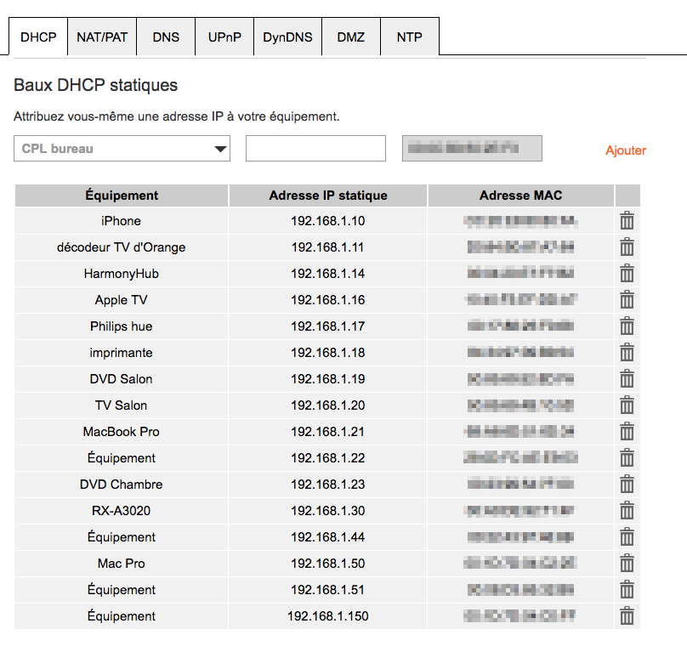Viewport: 687px width, 652px height.
Task: Click trash icon for Apple TV
Action: pos(627,300)
